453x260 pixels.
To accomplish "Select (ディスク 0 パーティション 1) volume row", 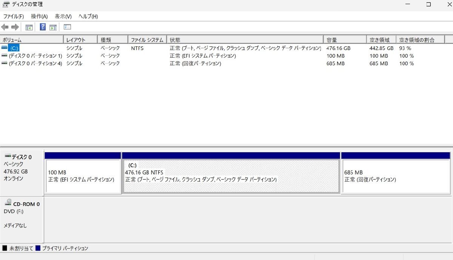I will 35,56.
